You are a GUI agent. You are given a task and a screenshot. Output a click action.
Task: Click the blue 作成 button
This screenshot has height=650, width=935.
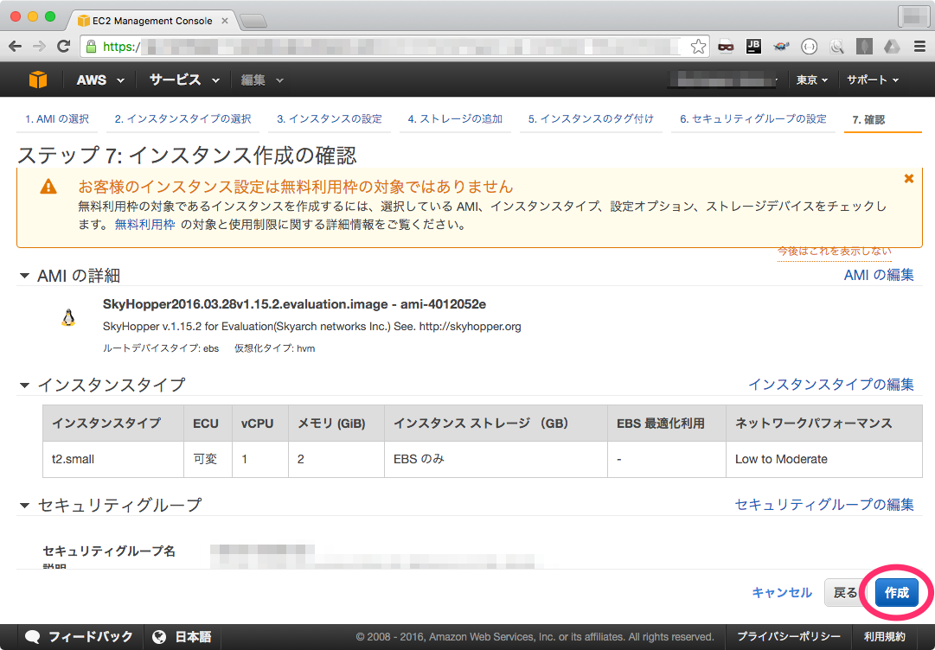pos(896,593)
